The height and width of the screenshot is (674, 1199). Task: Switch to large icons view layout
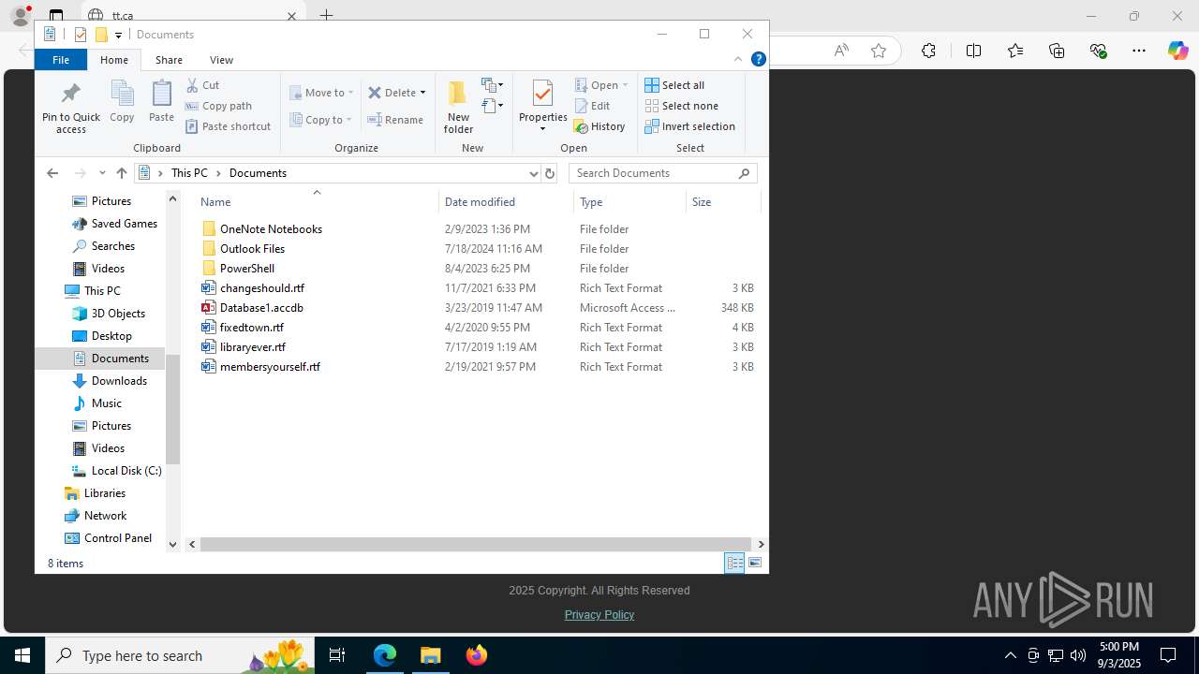pyautogui.click(x=755, y=563)
